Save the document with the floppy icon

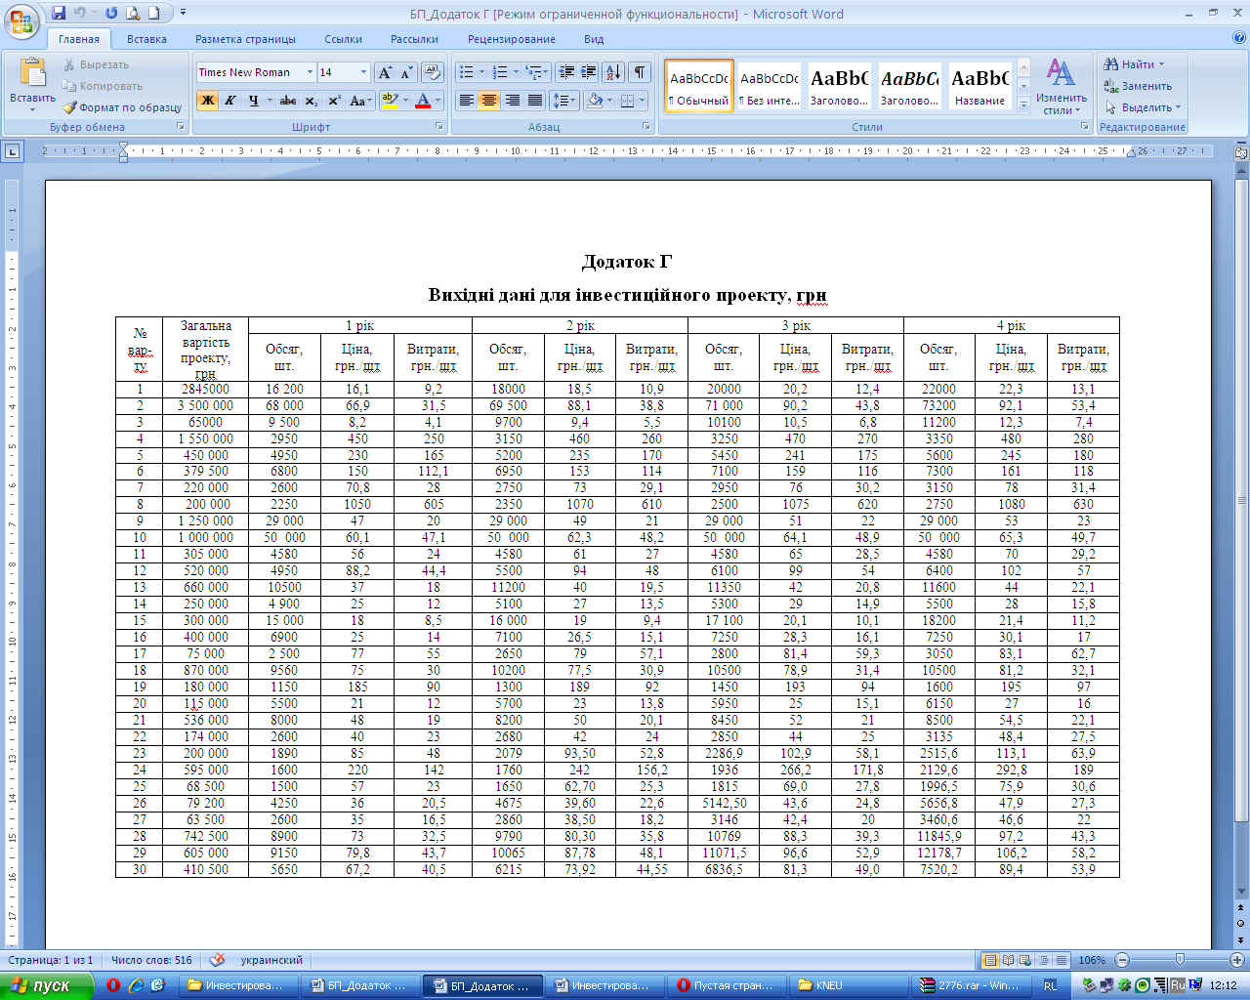59,13
